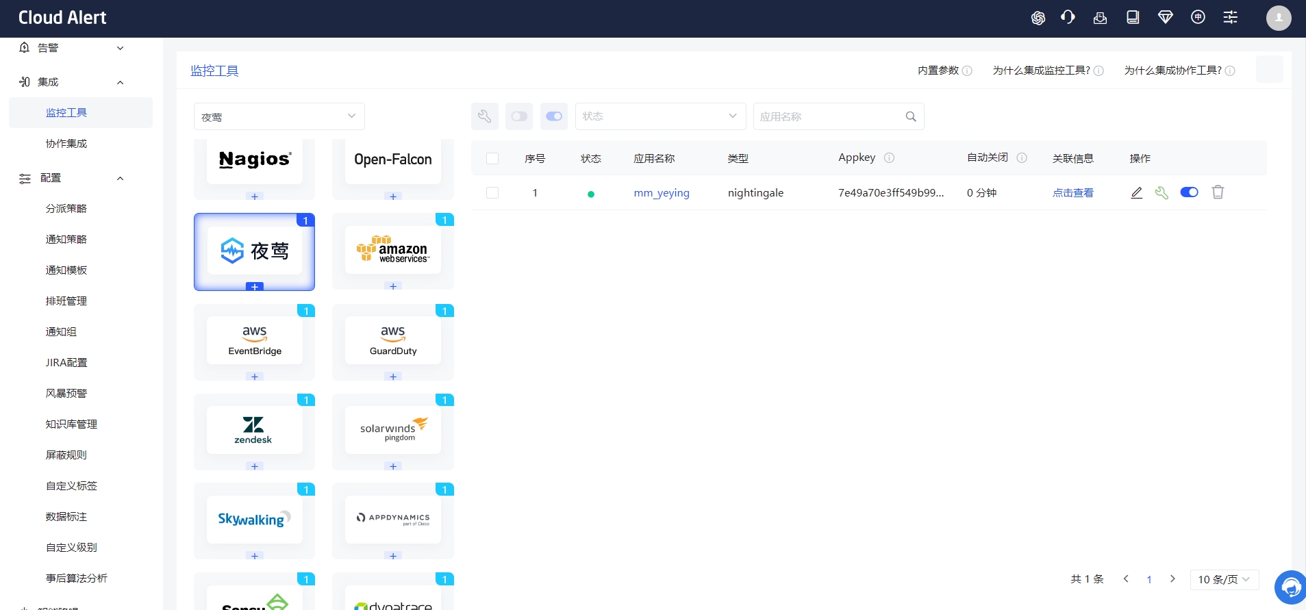Add a Zendesk integration with plus
The width and height of the screenshot is (1306, 610).
[255, 466]
